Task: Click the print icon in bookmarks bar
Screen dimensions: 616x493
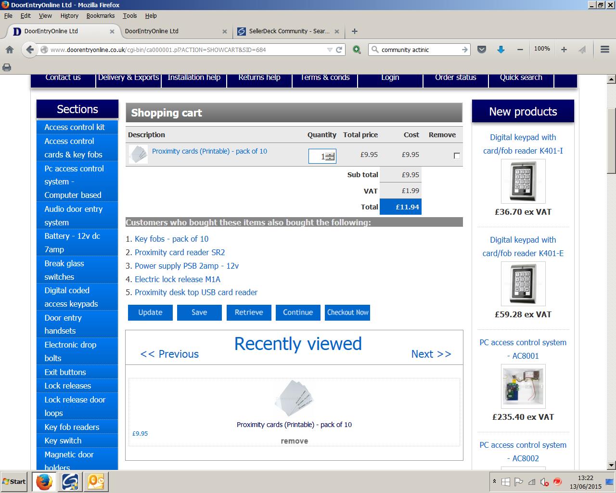Action: tap(7, 67)
